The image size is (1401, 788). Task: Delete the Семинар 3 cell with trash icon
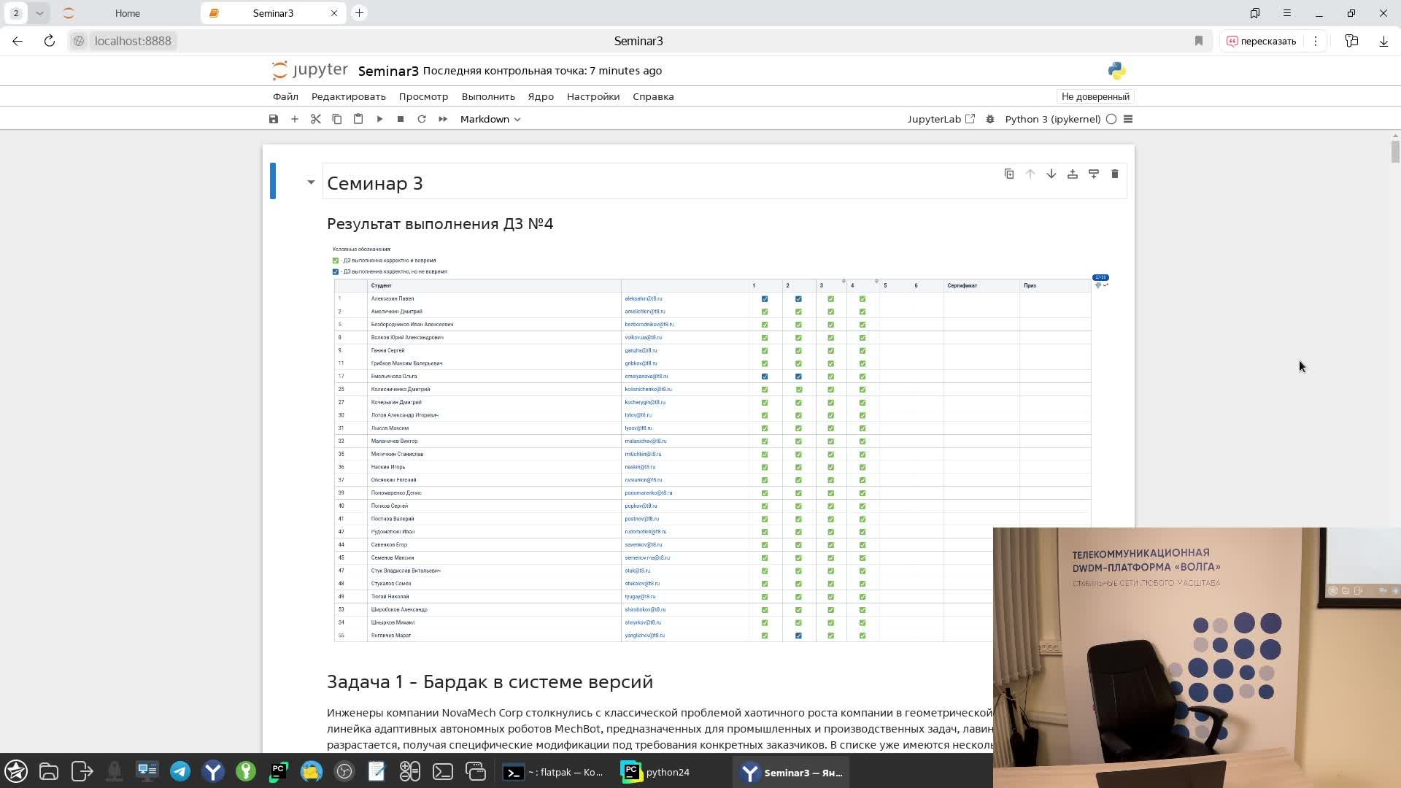click(1115, 174)
